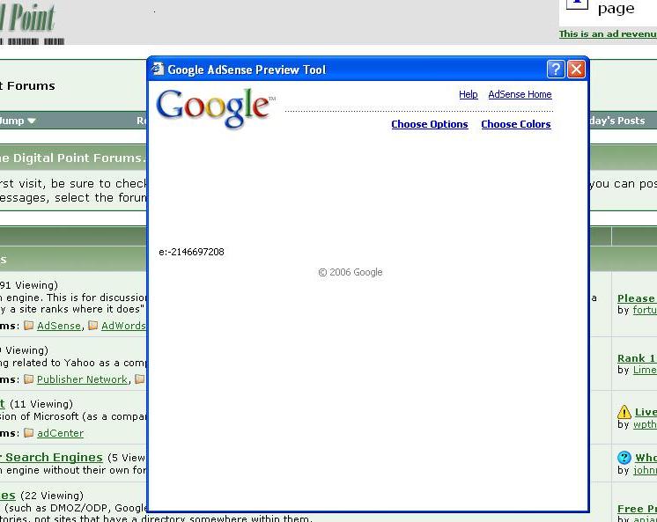The image size is (657, 522).
Task: Open the 'Rank 1' latest post link
Action: (x=637, y=358)
